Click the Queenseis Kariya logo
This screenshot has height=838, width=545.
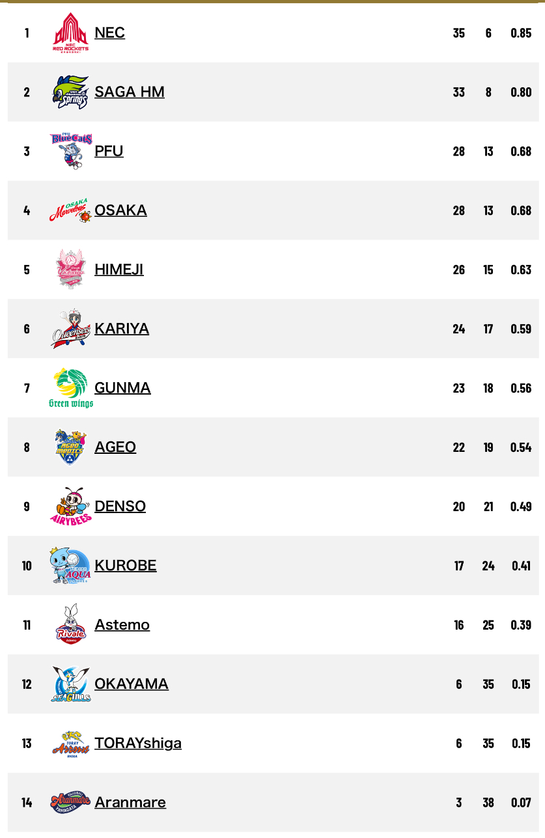(x=71, y=329)
